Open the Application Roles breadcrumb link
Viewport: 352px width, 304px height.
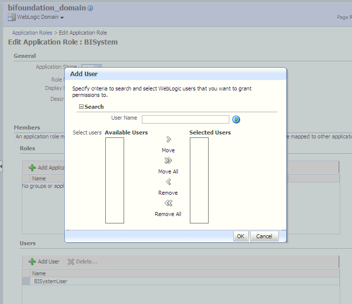32,33
